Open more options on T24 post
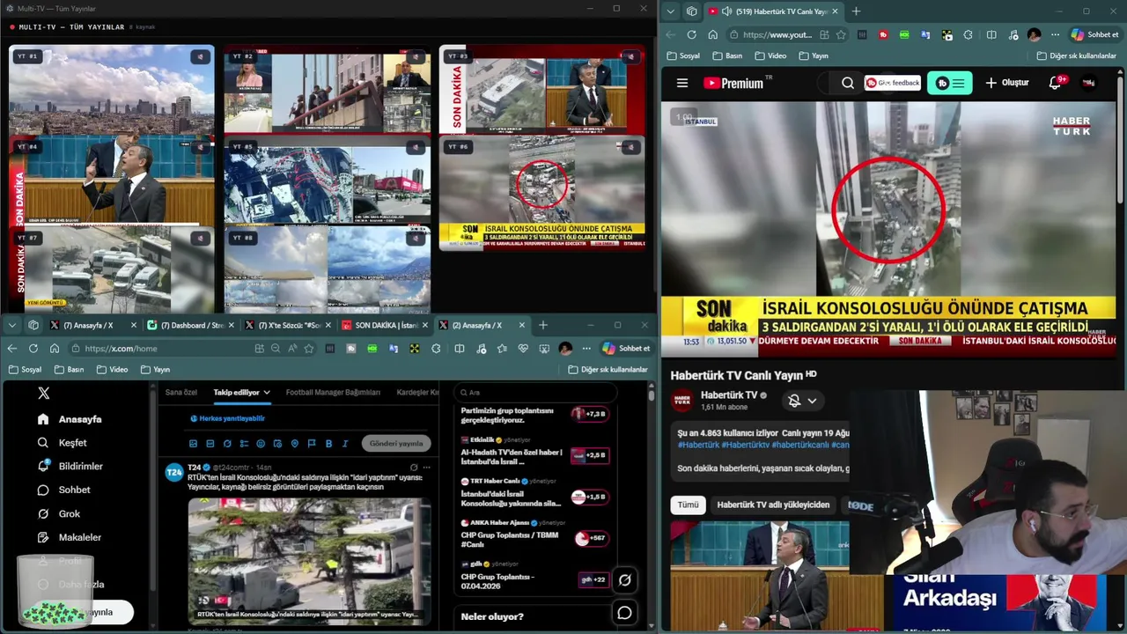 coord(427,467)
